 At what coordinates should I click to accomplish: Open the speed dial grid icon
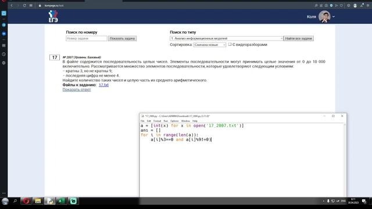click(31, 5)
